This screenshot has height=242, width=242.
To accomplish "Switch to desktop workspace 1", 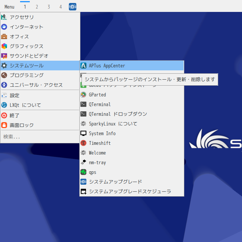I will click(x=25, y=7).
